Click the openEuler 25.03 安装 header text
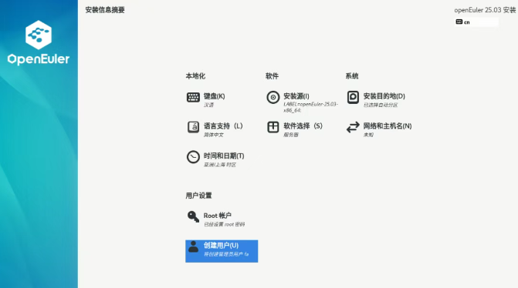This screenshot has height=288, width=518. tap(485, 10)
